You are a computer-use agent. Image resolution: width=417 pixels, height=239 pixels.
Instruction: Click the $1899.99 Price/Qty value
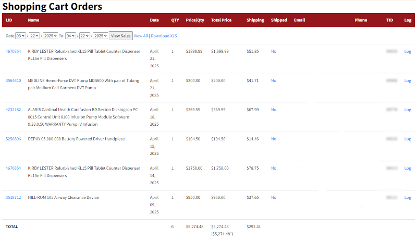(194, 51)
